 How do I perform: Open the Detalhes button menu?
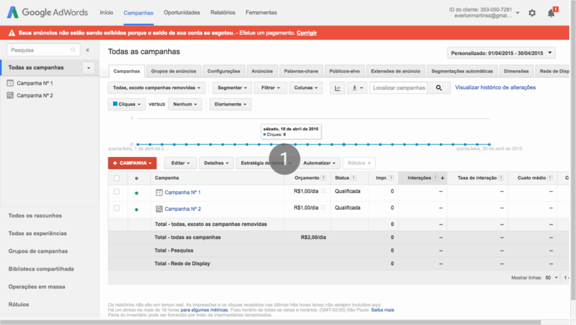[x=216, y=163]
